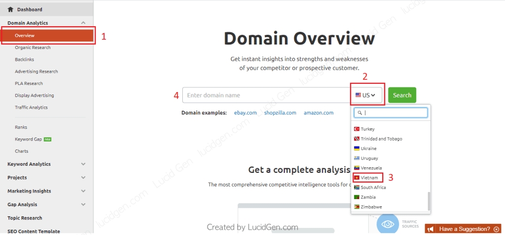Open Advertising Research
This screenshot has height=235, width=505.
36,71
